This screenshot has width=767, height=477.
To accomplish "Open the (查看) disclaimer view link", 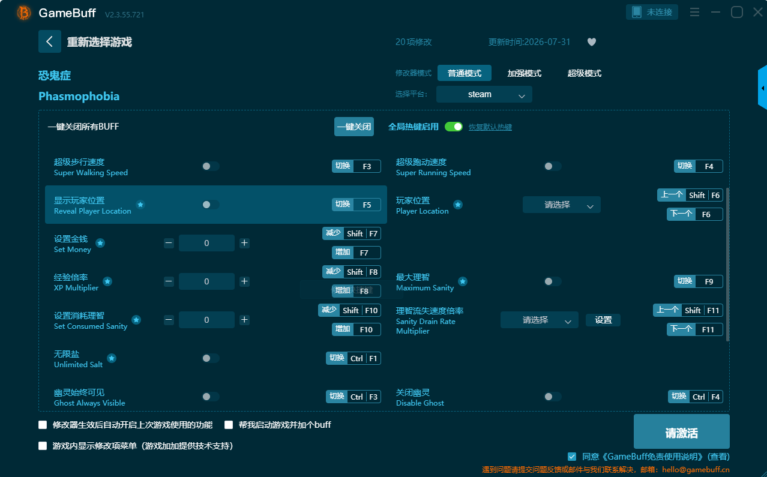I will (719, 457).
